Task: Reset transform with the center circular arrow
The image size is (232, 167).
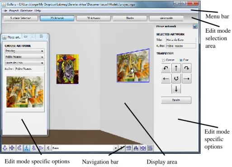Action: 176,79
